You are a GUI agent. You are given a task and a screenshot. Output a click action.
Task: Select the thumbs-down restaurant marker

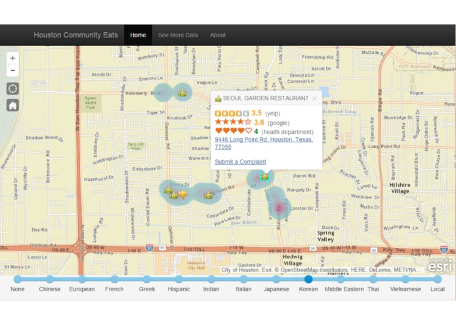183,194
